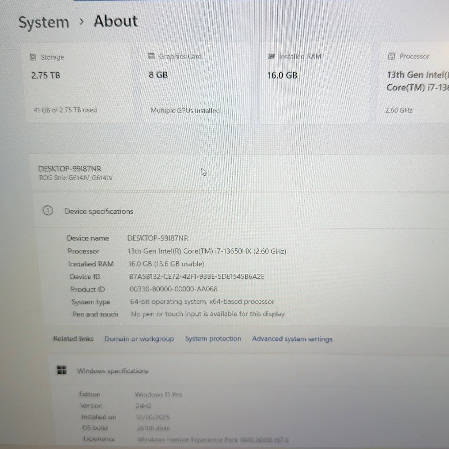Click the storage usage indicator showing 41 GB used
Screen dimensions: 449x449
[65, 110]
